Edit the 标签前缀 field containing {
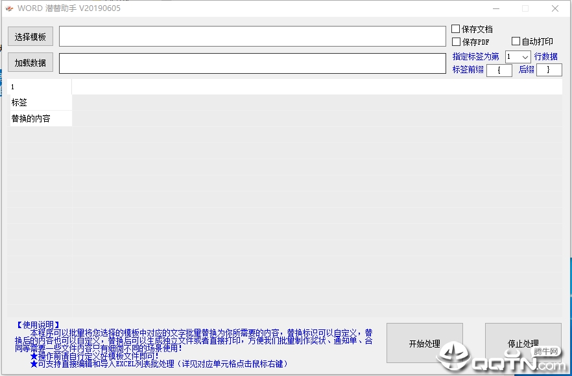This screenshot has height=376, width=572. pos(499,70)
